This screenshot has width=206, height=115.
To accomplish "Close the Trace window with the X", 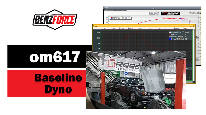I will point(193,26).
